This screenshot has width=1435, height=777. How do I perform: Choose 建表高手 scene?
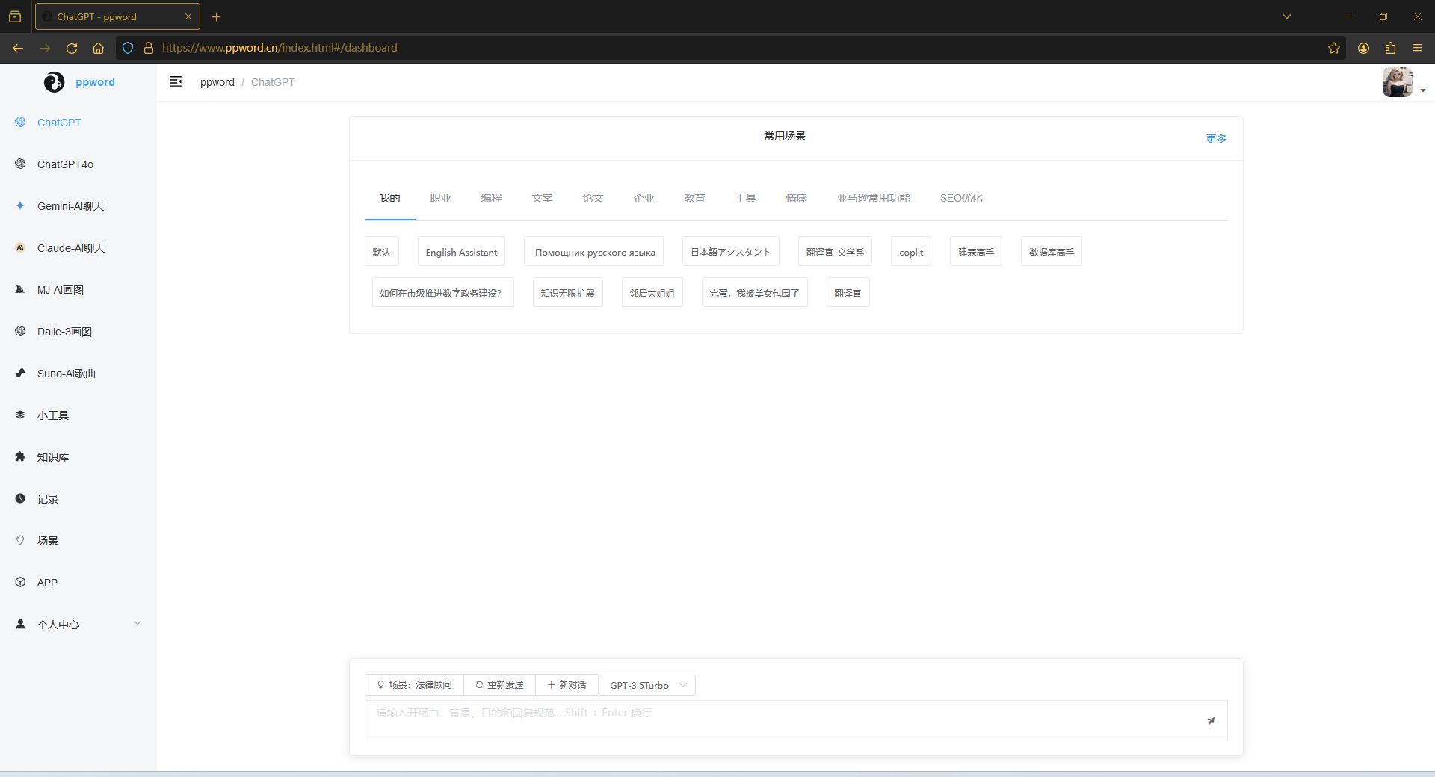pyautogui.click(x=976, y=252)
